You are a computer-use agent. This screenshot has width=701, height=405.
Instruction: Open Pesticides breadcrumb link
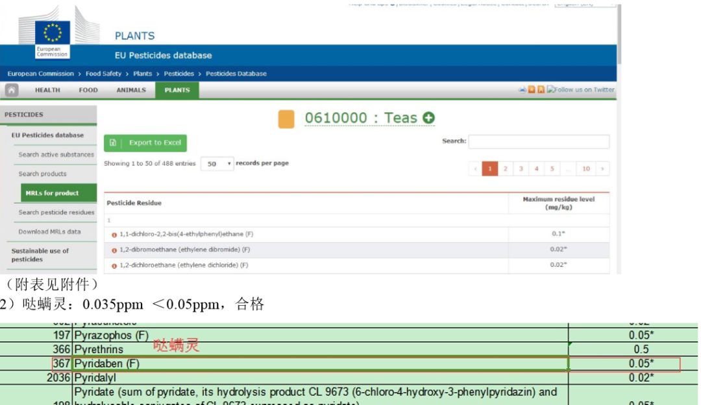click(179, 74)
